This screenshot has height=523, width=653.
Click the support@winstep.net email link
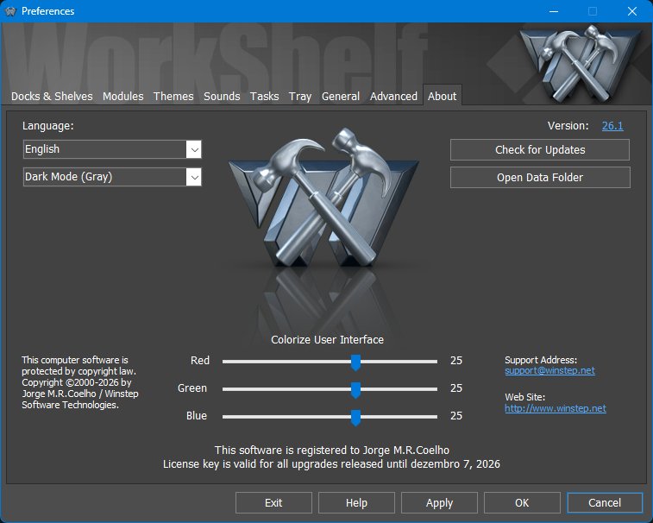tap(549, 370)
